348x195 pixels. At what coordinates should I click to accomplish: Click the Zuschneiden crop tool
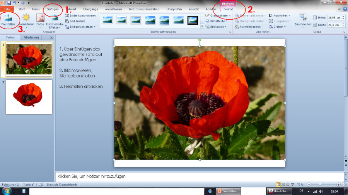tap(302, 20)
